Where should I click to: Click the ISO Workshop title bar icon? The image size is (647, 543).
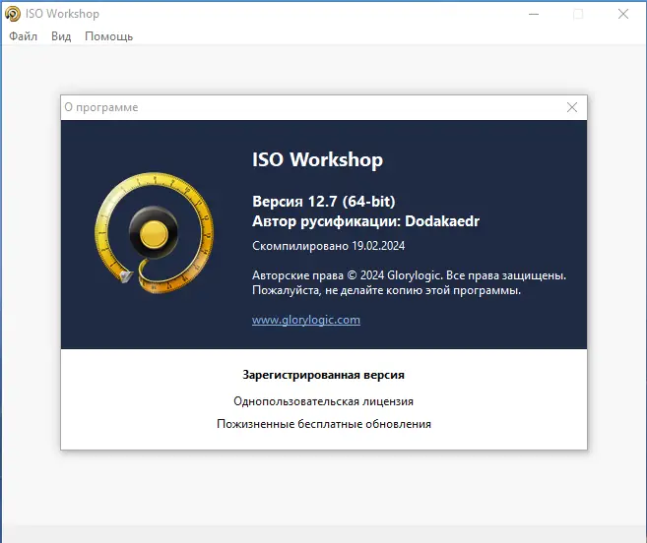13,14
